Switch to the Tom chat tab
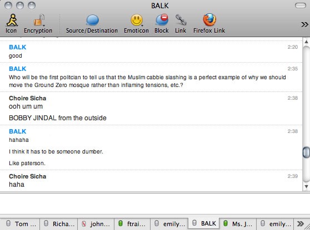The width and height of the screenshot is (310, 230). (20, 224)
